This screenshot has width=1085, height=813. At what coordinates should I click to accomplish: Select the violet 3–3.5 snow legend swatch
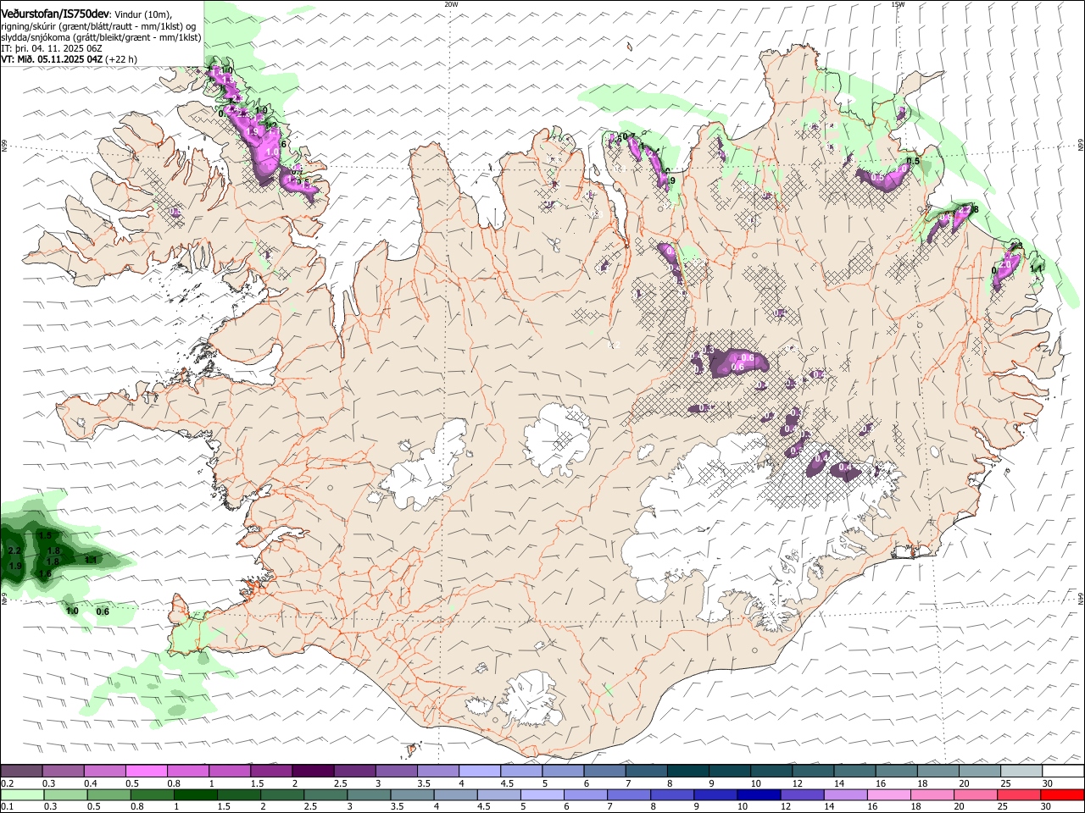click(396, 772)
